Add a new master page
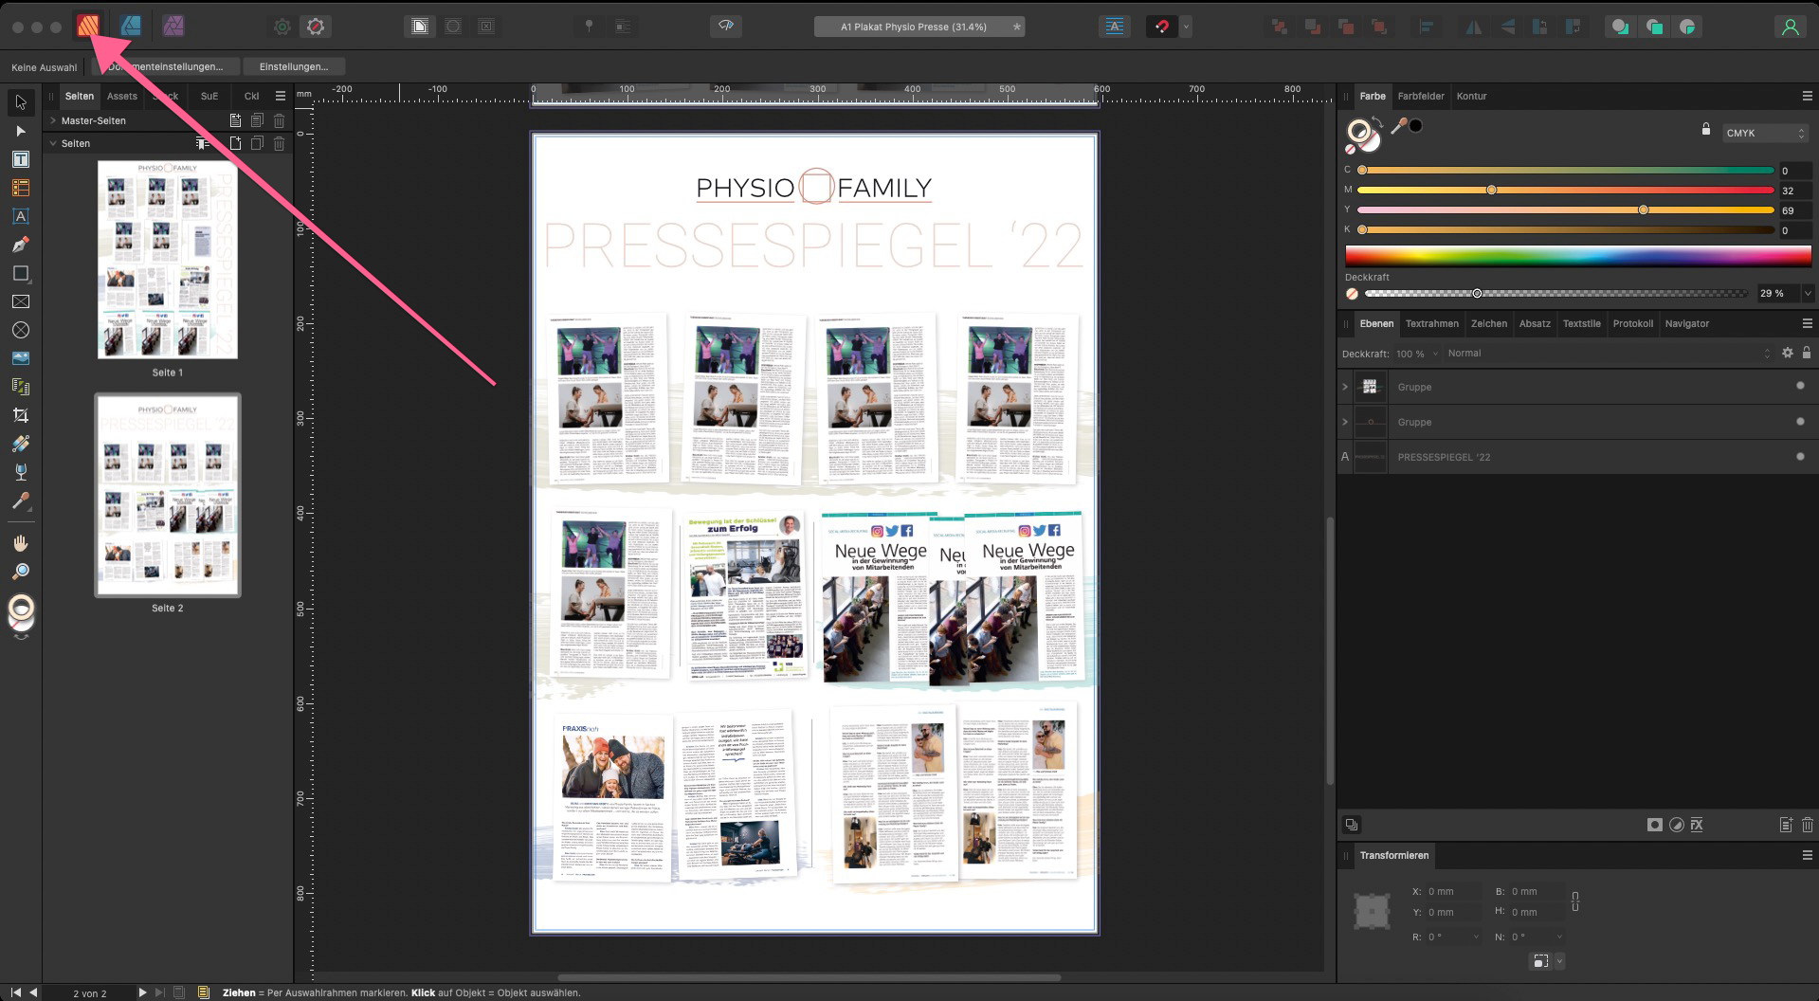This screenshot has height=1001, width=1819. click(235, 120)
